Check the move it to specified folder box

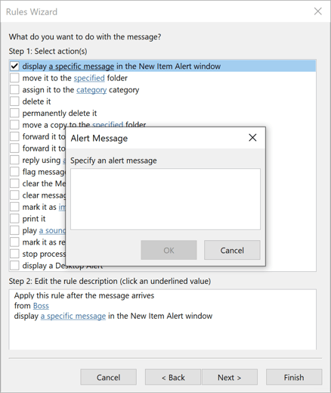click(14, 78)
